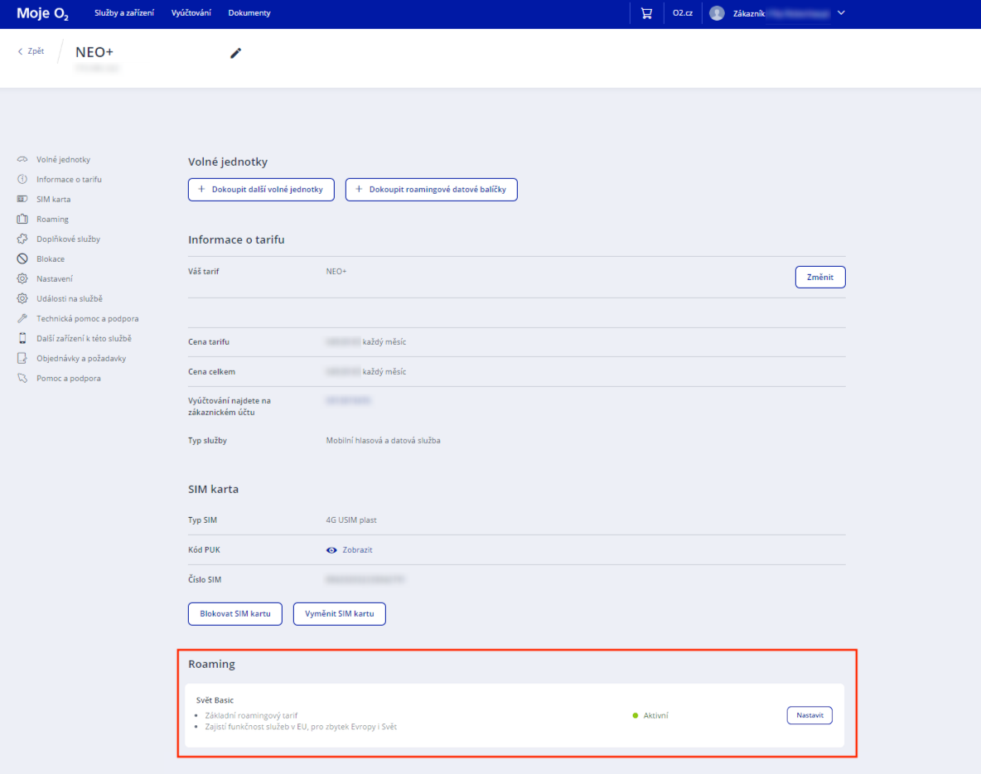
Task: Open the shopping cart icon
Action: (646, 13)
